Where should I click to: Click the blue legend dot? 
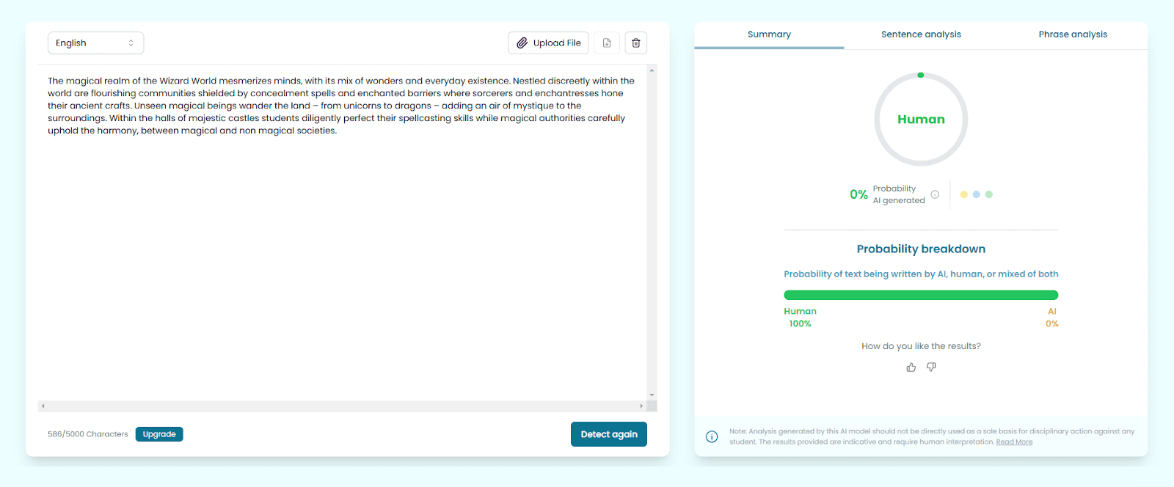click(x=977, y=194)
